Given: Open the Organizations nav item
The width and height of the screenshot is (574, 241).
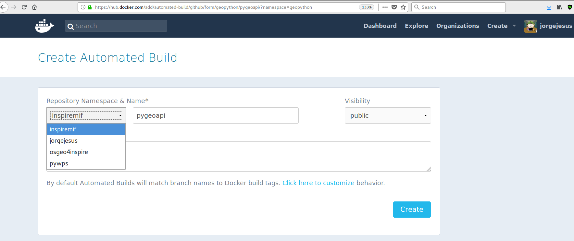Looking at the screenshot, I should click(x=457, y=26).
